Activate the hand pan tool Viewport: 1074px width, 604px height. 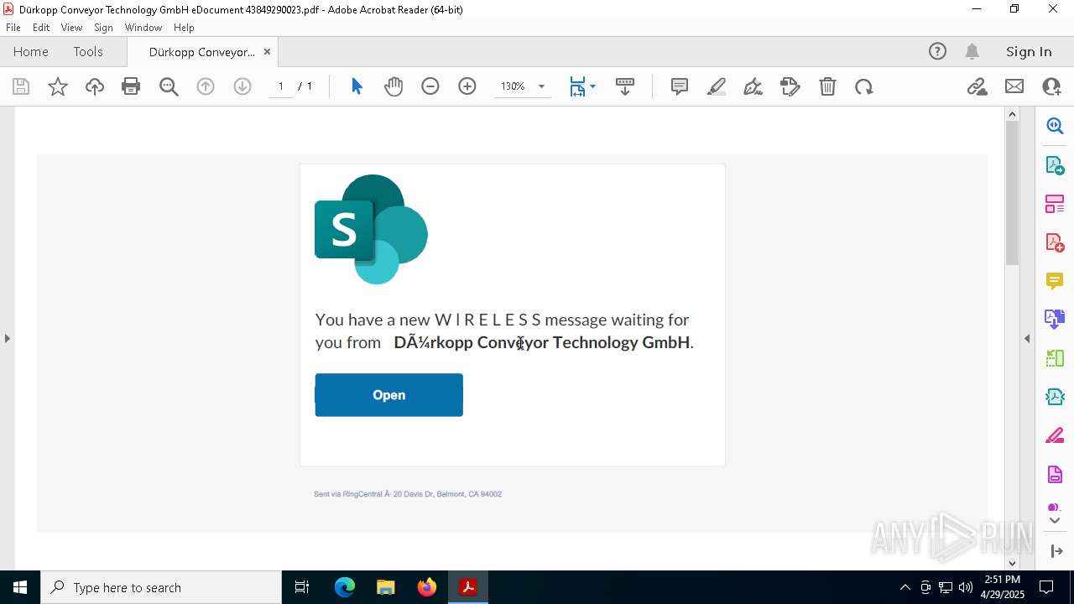tap(394, 86)
